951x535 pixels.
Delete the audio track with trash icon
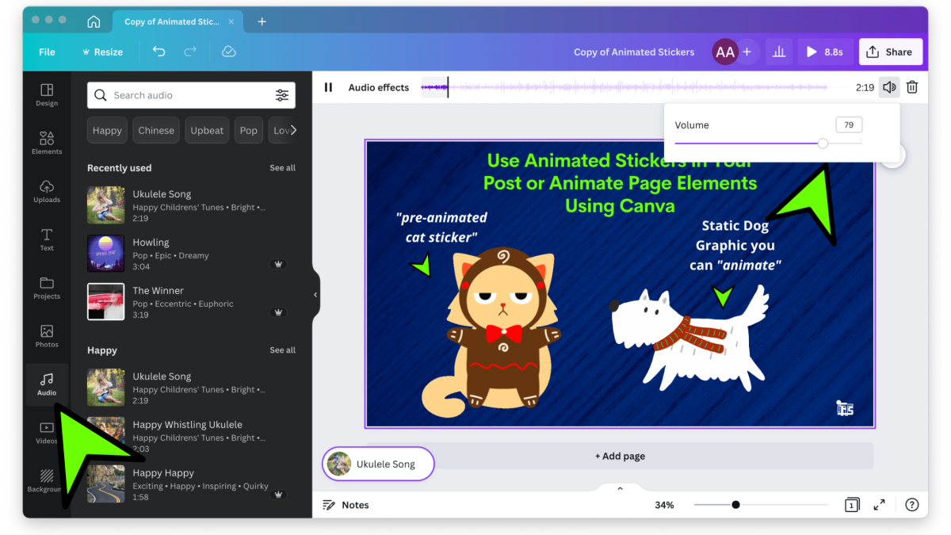click(x=912, y=87)
